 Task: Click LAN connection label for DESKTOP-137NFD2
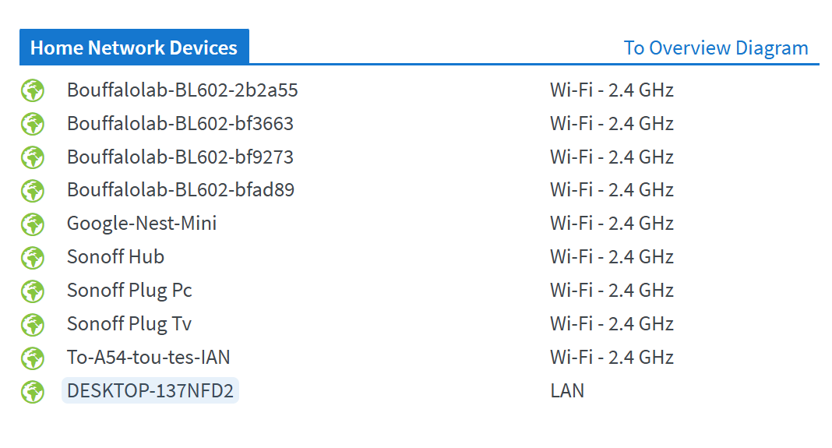coord(567,390)
